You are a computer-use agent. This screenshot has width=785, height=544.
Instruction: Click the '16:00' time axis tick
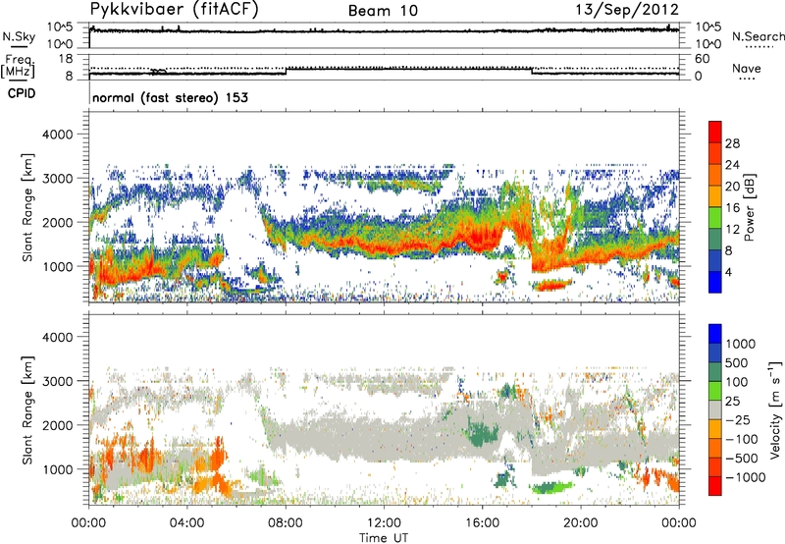[482, 522]
